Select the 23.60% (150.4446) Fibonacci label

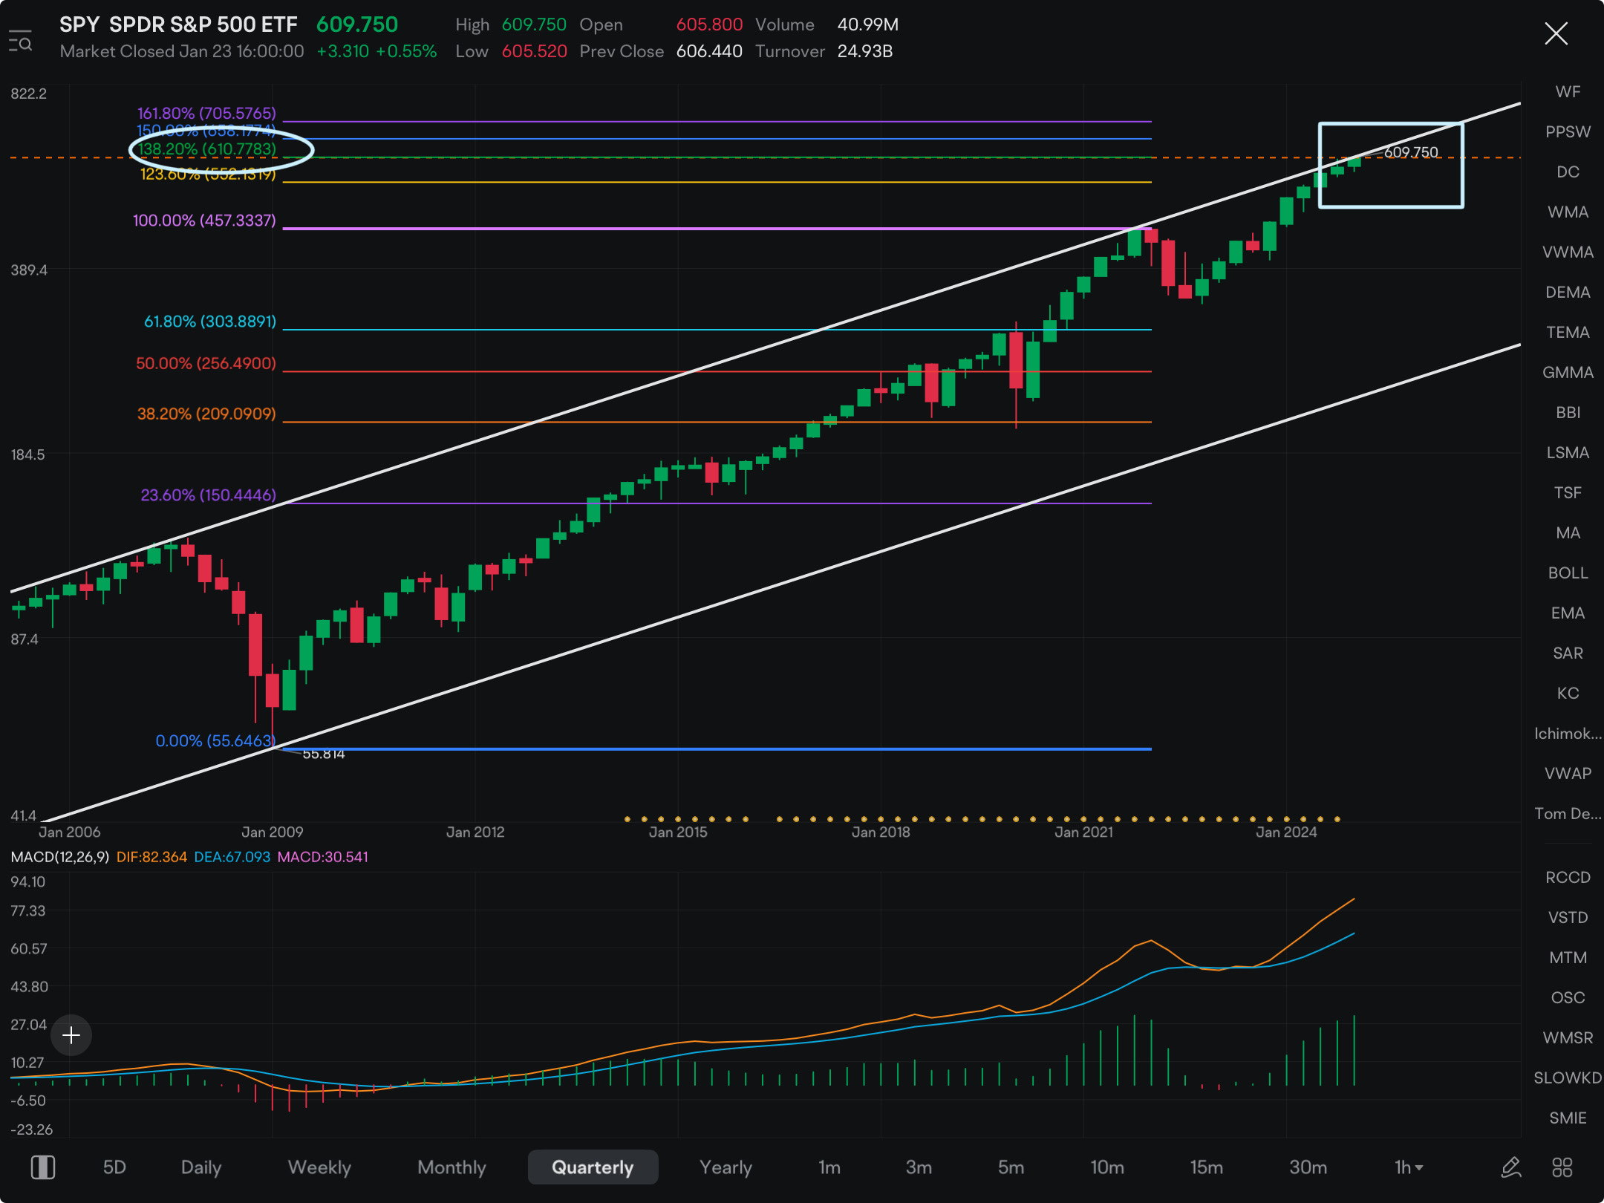pyautogui.click(x=208, y=495)
